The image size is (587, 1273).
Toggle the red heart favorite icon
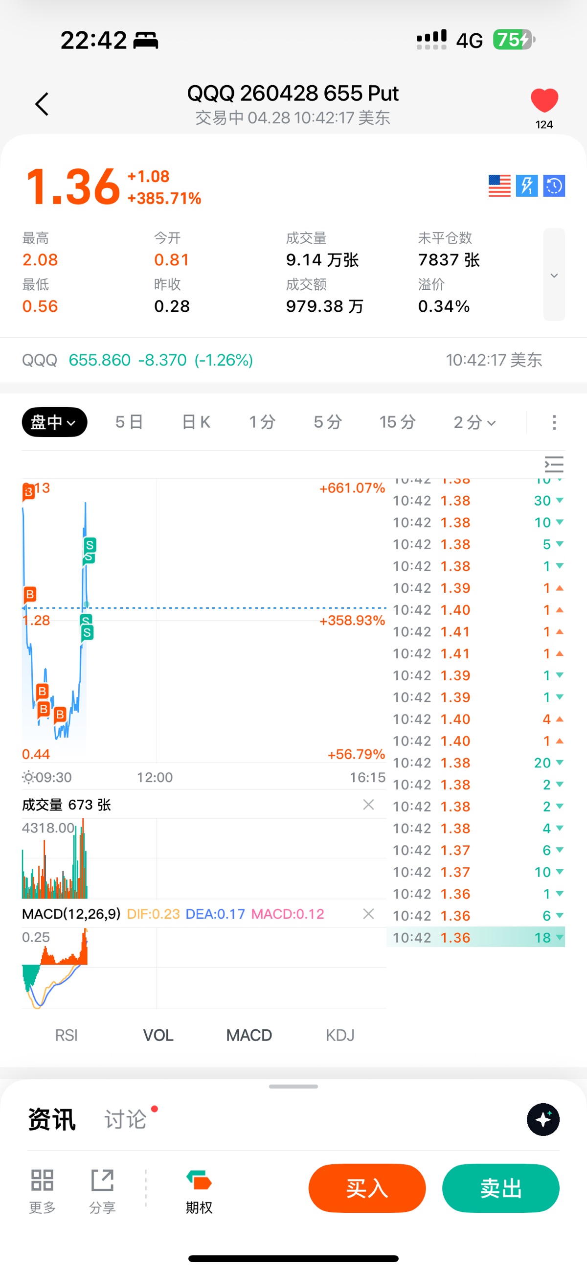coord(544,101)
